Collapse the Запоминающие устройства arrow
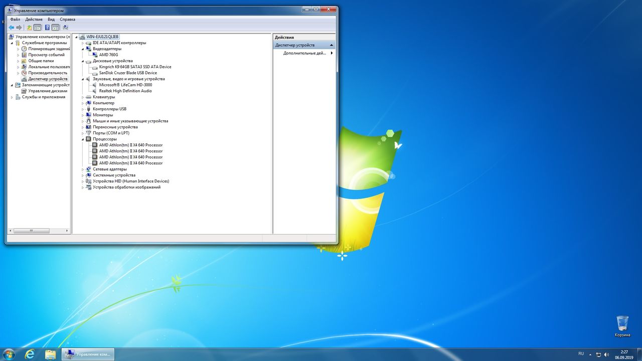Screen dimensions: 642x361 [12, 85]
